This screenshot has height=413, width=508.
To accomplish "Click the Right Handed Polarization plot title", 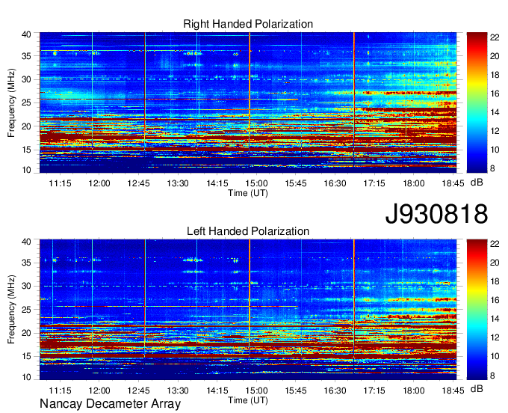I will 248,24.
